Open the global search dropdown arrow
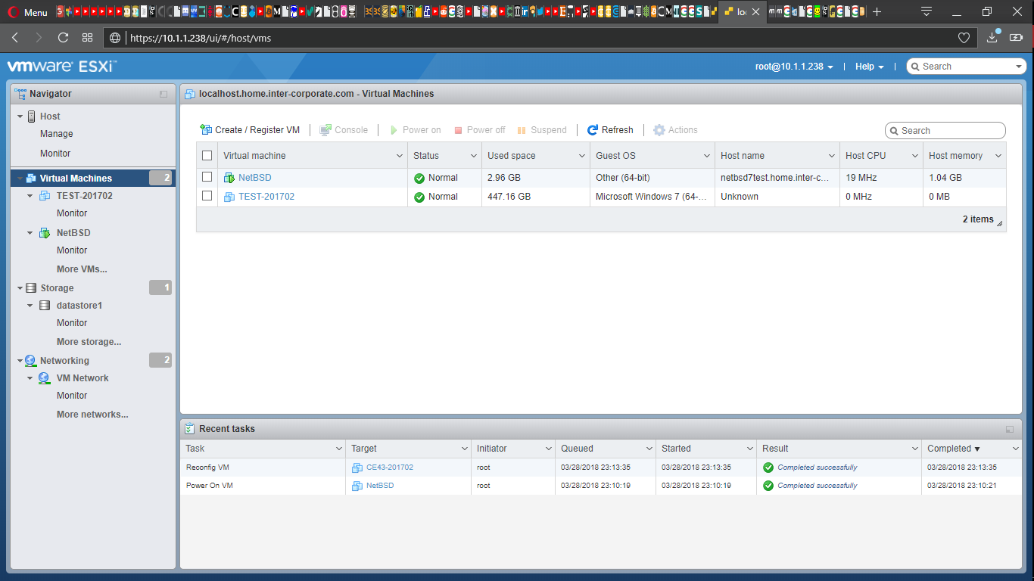 coord(1019,67)
